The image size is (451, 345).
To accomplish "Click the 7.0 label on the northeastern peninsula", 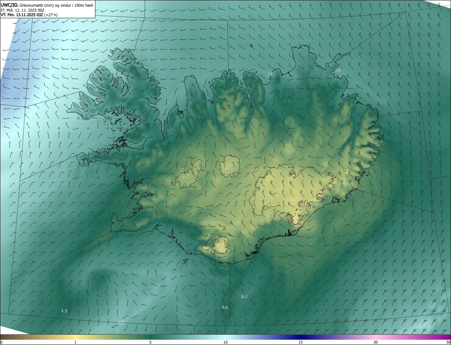I will (338, 71).
